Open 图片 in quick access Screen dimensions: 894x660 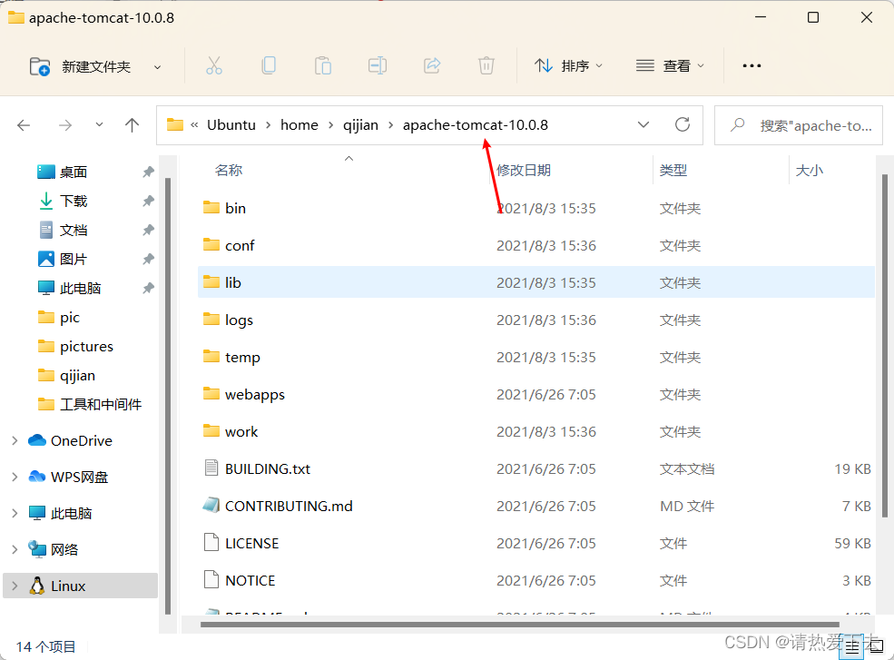click(x=74, y=259)
